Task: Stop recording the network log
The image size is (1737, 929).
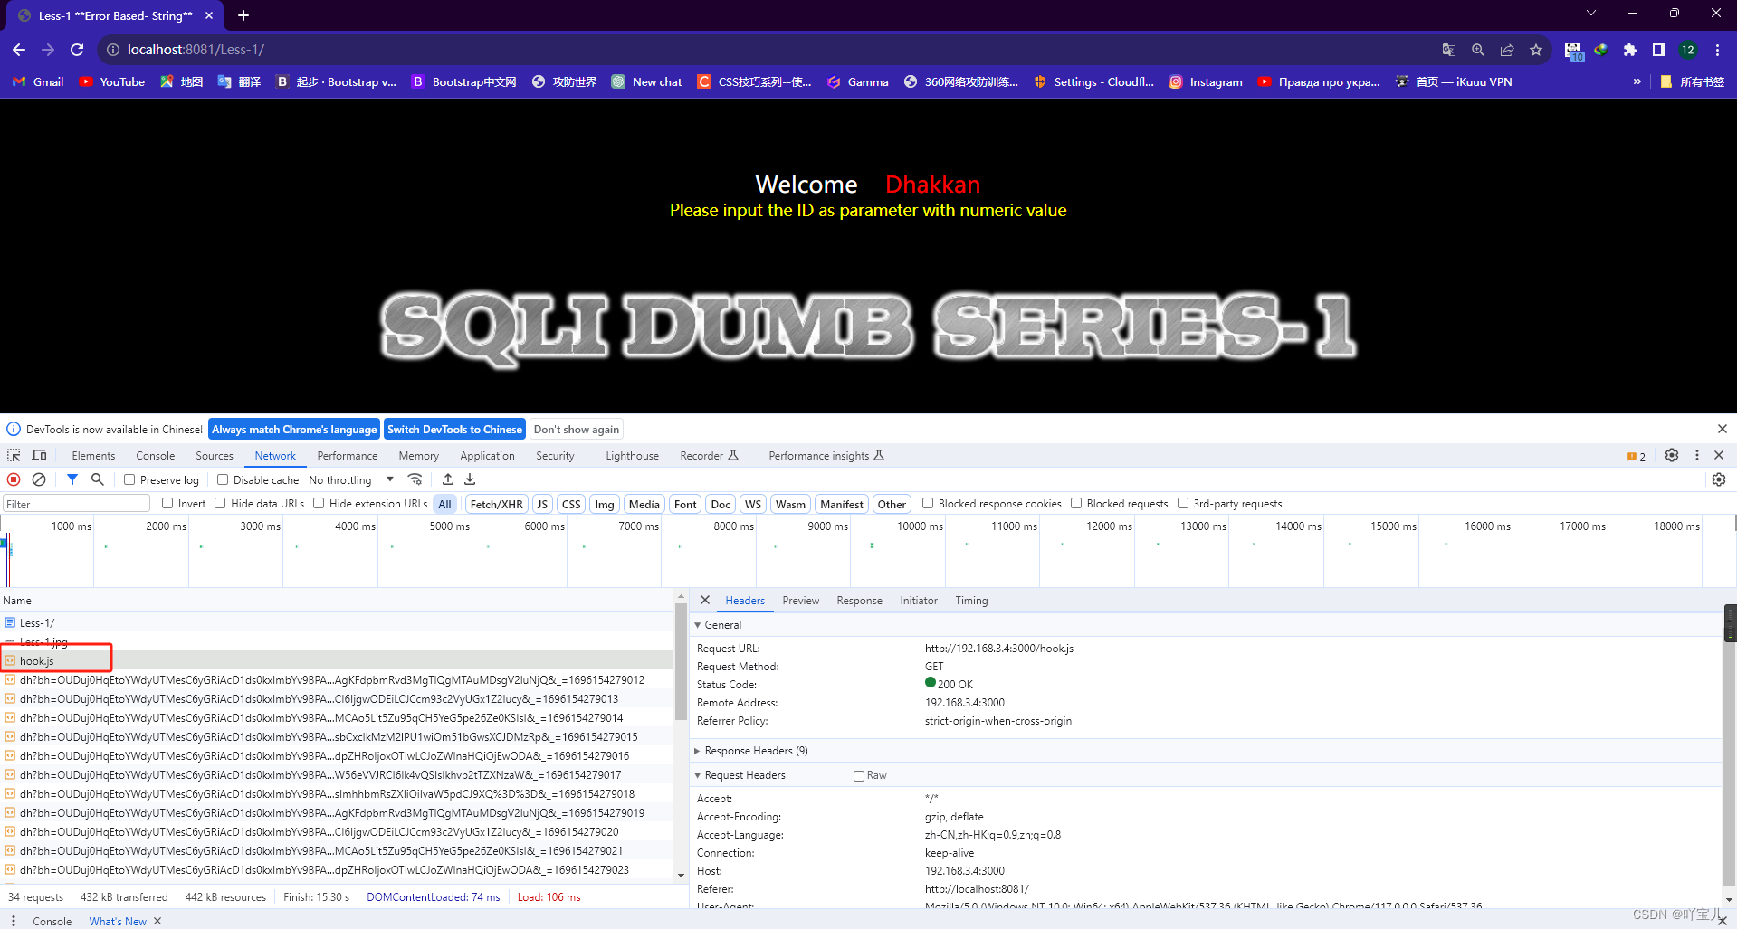Action: 13,479
